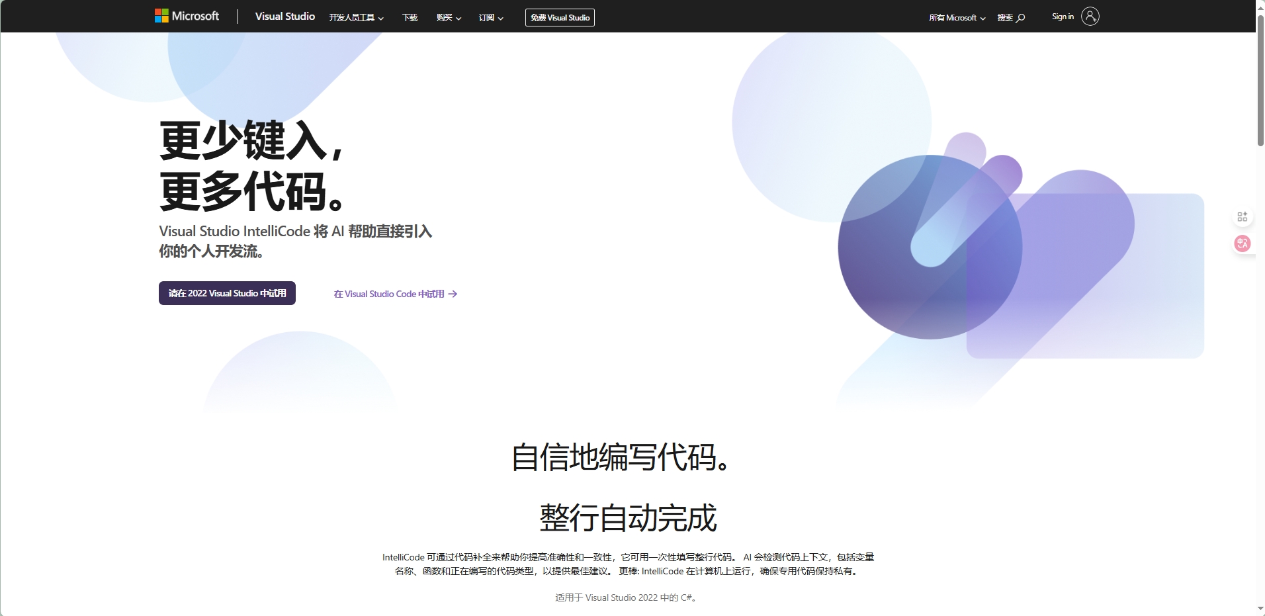1265x616 pixels.
Task: Expand the 开发人员工具 dropdown menu
Action: [356, 18]
